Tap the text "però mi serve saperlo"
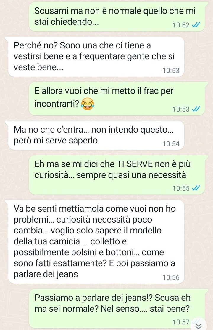Image resolution: width=213 pixels, height=330 pixels. pyautogui.click(x=56, y=141)
